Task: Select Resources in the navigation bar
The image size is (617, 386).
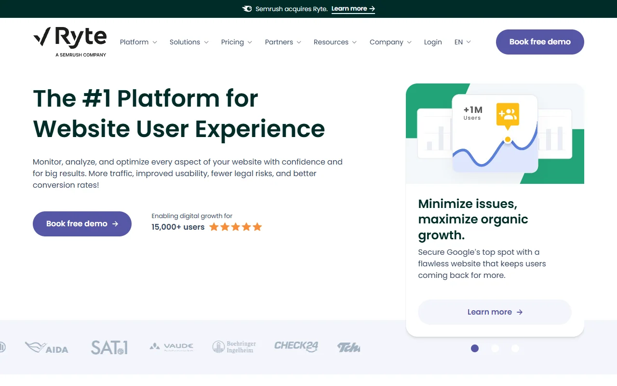Action: click(x=335, y=42)
